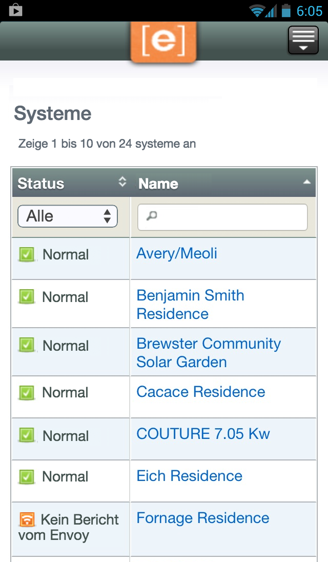Tap the magnifier icon in name search
The image size is (328, 562).
click(152, 216)
